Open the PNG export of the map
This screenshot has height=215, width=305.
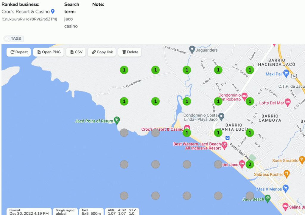coord(49,52)
